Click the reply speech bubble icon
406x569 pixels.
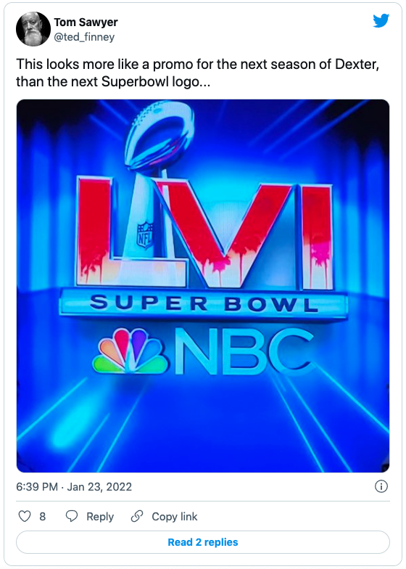(x=71, y=516)
